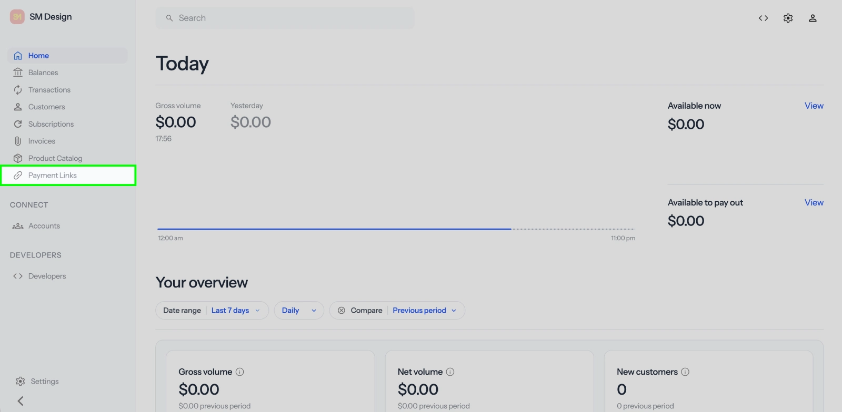The image size is (842, 412).
Task: Open the Daily interval dropdown
Action: tap(299, 311)
